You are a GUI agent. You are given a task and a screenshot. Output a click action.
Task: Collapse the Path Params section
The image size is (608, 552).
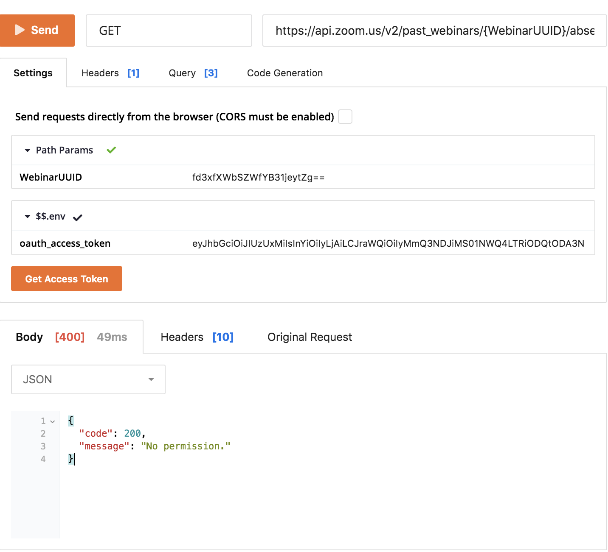(28, 150)
